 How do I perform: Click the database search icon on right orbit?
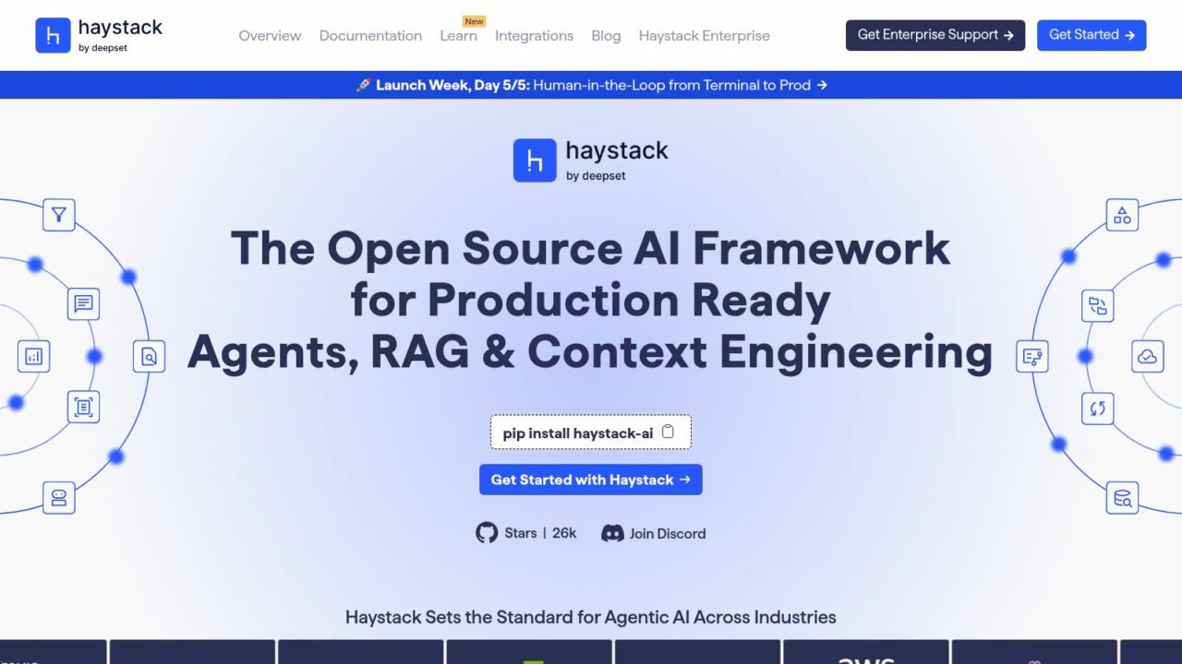tap(1122, 498)
